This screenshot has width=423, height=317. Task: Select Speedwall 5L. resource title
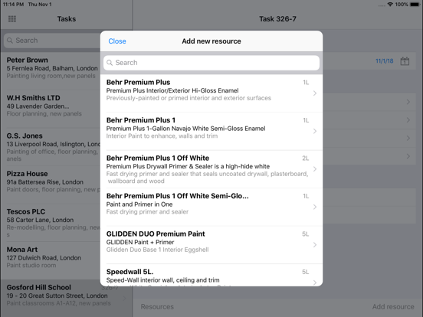coord(130,272)
